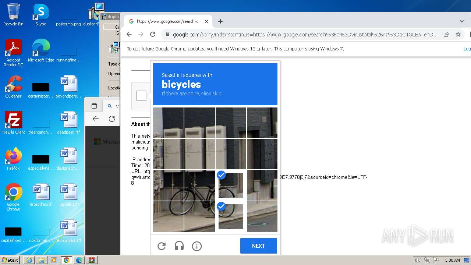Tick the I'm not a robot checkbox
471x265 pixels.
click(141, 96)
